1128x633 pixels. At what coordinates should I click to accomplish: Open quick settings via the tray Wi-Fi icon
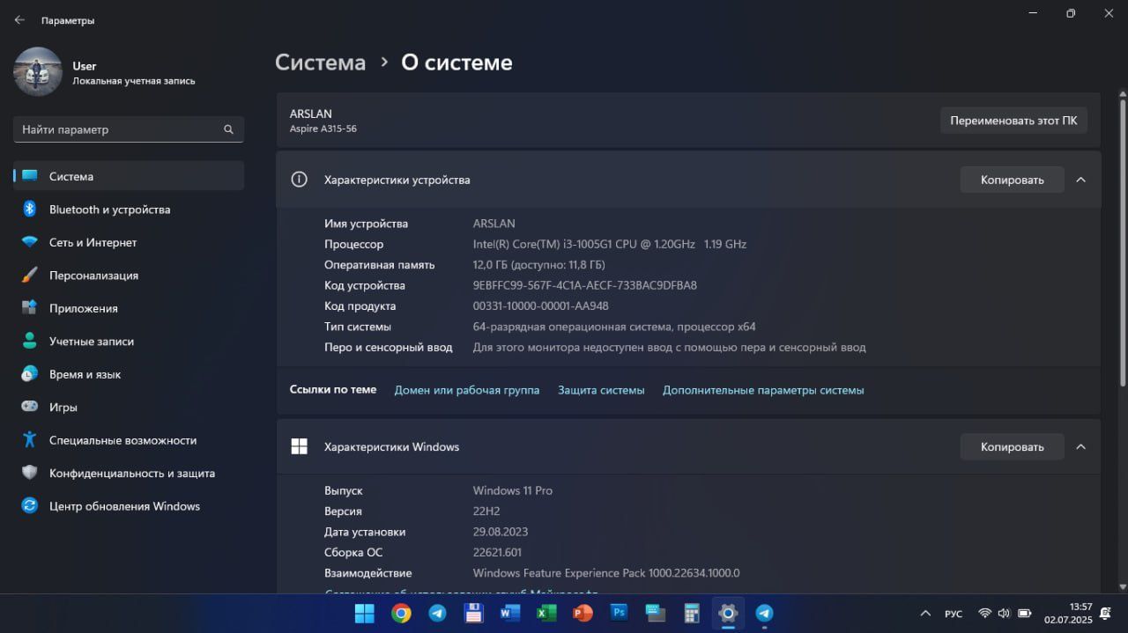[984, 614]
